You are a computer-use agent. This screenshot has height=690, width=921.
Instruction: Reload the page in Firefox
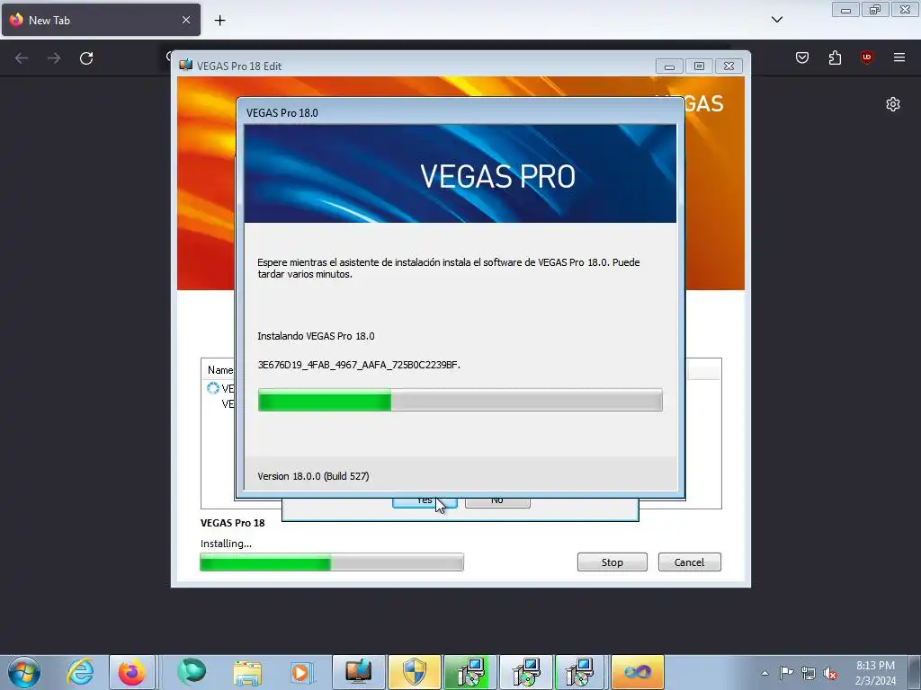(86, 58)
